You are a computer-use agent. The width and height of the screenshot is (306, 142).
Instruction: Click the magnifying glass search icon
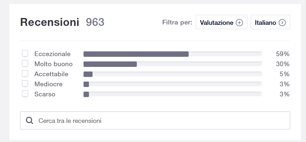click(x=30, y=121)
